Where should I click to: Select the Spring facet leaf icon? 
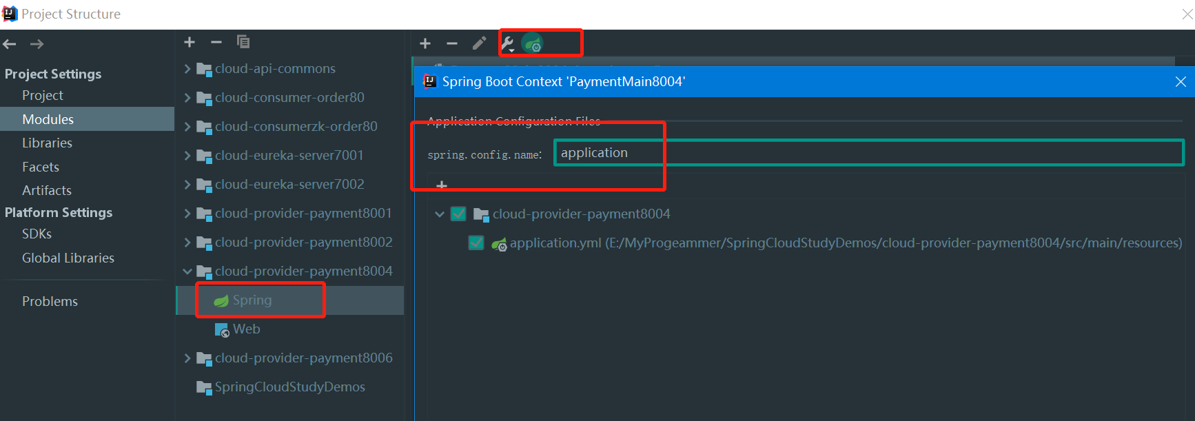click(221, 300)
